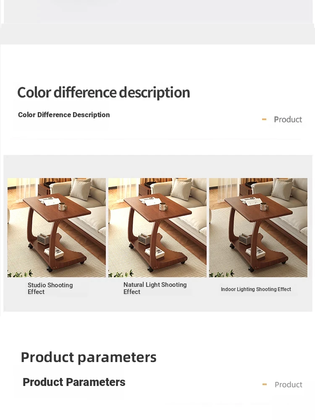Click orange dash icon next to lower Product
315x420 pixels.
coord(264,384)
